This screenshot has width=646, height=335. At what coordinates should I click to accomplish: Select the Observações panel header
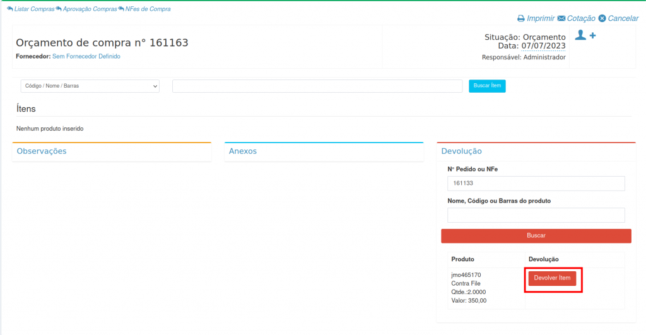click(42, 151)
